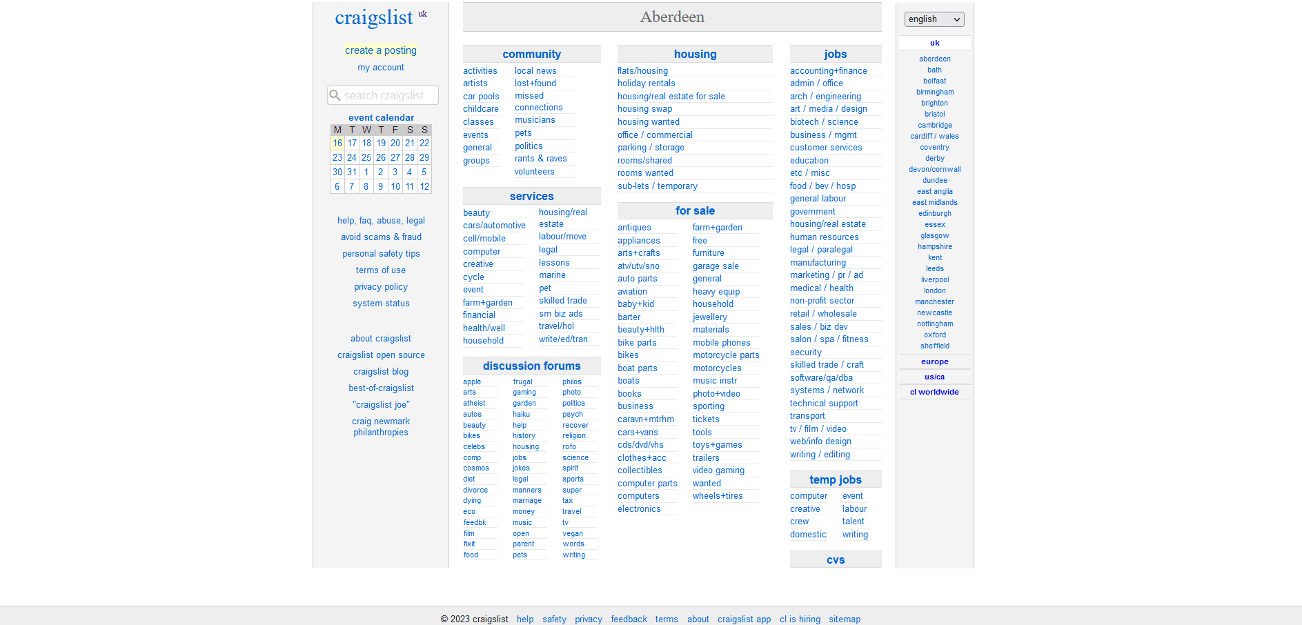Viewport: 1302px width, 625px height.
Task: Open personal safety tips
Action: coord(381,254)
